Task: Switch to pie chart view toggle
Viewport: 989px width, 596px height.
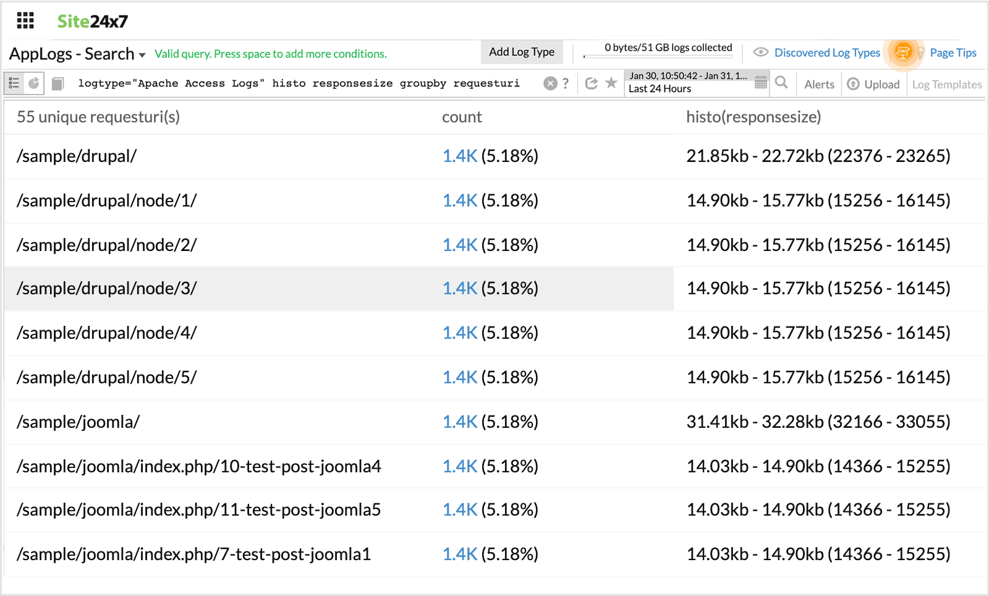Action: (x=34, y=83)
